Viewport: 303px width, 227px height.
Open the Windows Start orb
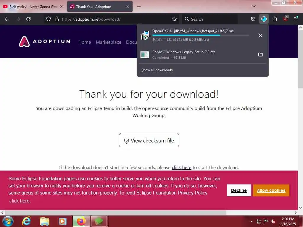8,221
